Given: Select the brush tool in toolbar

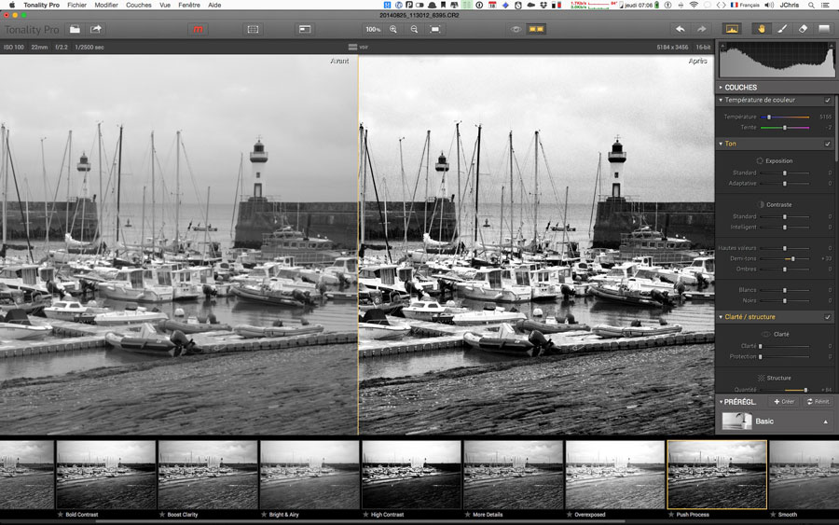Looking at the screenshot, I should [x=782, y=29].
